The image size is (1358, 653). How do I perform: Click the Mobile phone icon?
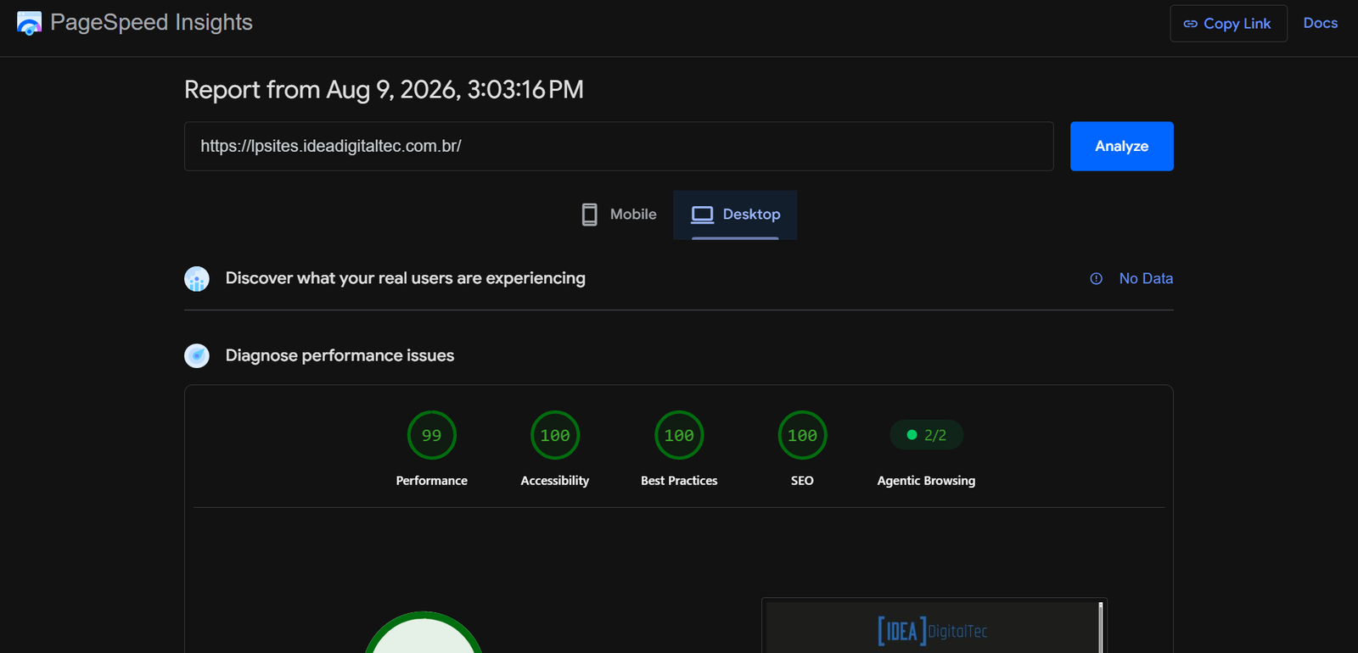click(589, 215)
